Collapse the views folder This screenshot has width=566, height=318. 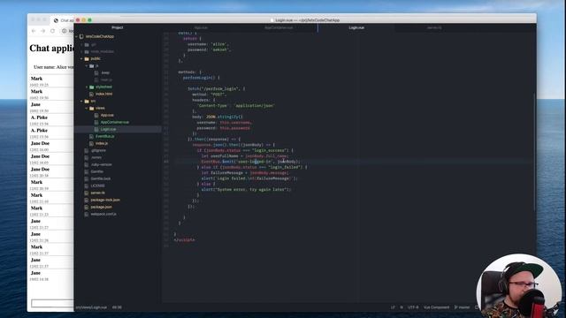click(x=87, y=108)
